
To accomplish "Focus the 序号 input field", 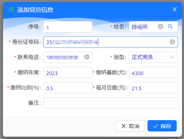I will tap(68, 27).
